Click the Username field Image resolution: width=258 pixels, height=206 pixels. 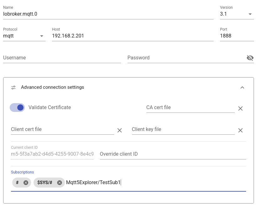[x=62, y=58]
